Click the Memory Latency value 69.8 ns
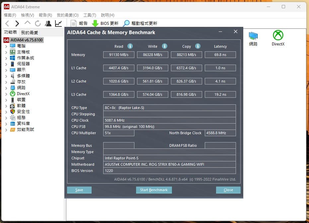The width and height of the screenshot is (309, 223). pos(220,55)
